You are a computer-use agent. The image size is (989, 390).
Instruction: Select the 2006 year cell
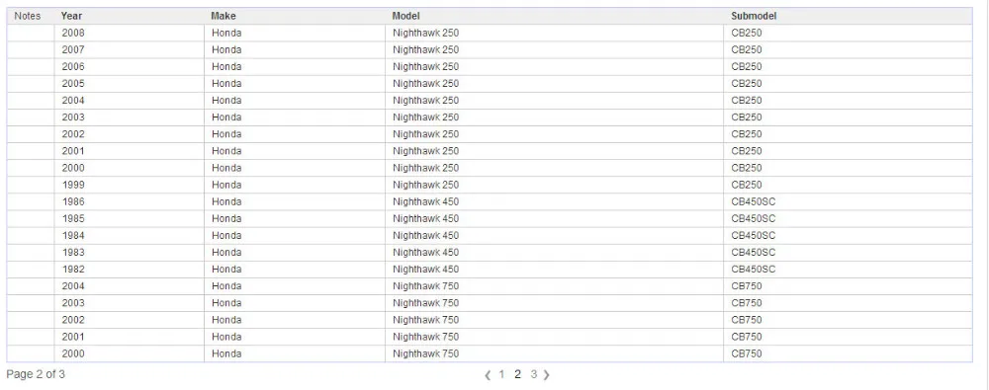(x=73, y=67)
